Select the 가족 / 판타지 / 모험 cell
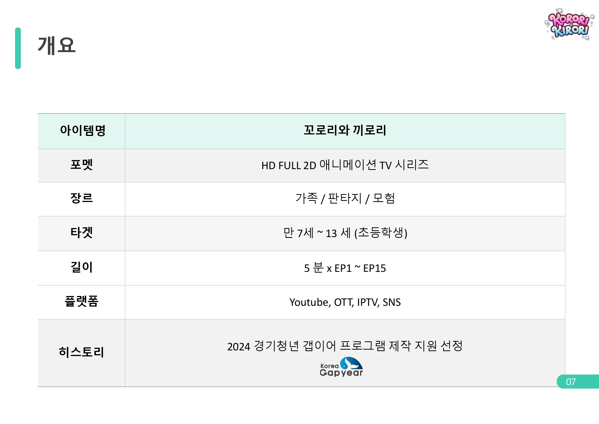Screen dimensions: 599x424 tap(345, 199)
